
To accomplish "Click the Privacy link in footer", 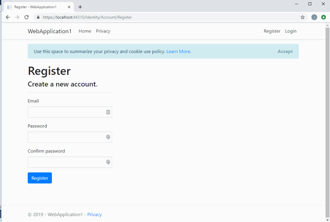I will 94,214.
